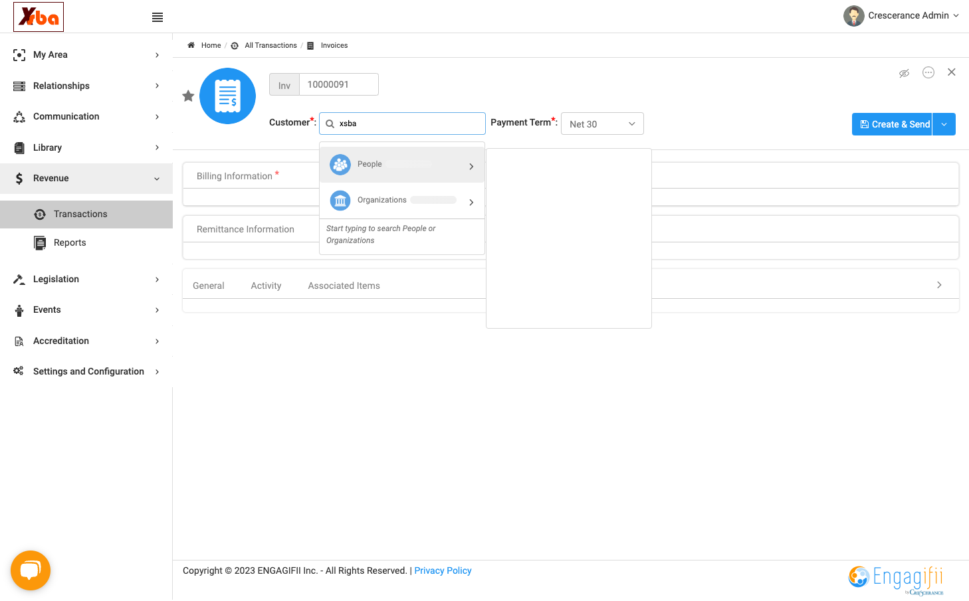Mark invoice as favorite star
Image resolution: width=969 pixels, height=601 pixels.
click(188, 96)
